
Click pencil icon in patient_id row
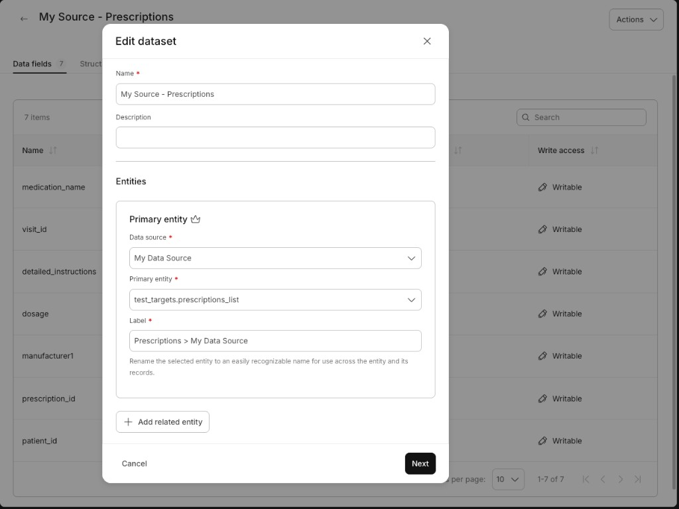tap(542, 441)
